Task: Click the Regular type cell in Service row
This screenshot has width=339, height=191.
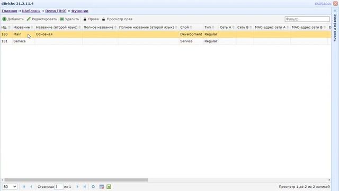Action: pos(211,41)
